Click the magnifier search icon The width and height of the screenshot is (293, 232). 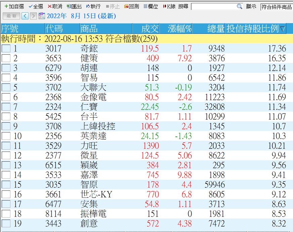pyautogui.click(x=240, y=6)
